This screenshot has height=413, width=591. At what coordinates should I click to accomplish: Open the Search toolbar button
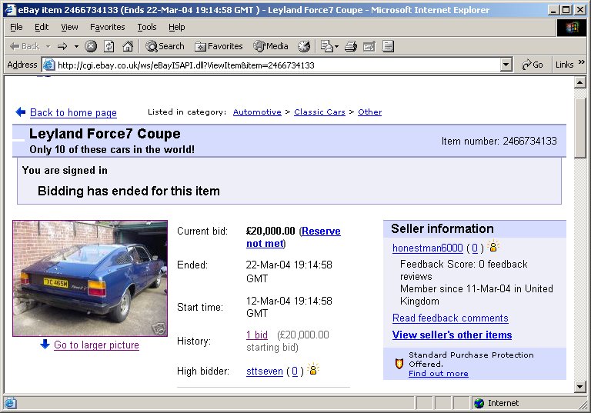click(x=165, y=46)
